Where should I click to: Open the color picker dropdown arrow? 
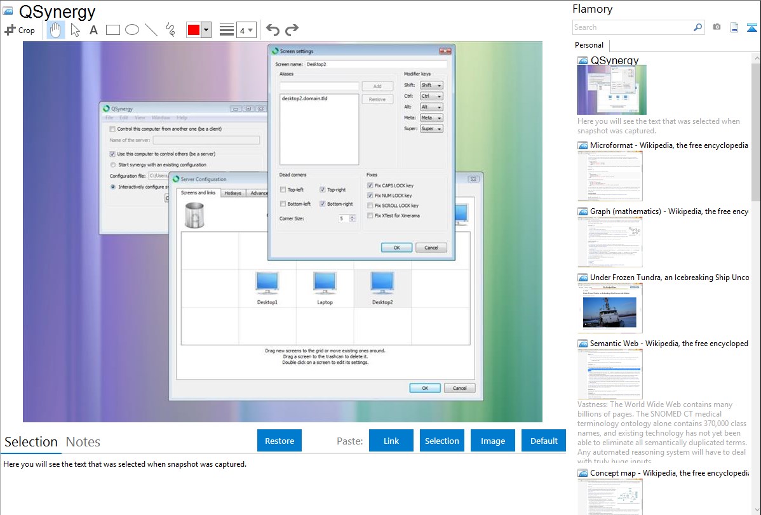tap(206, 30)
